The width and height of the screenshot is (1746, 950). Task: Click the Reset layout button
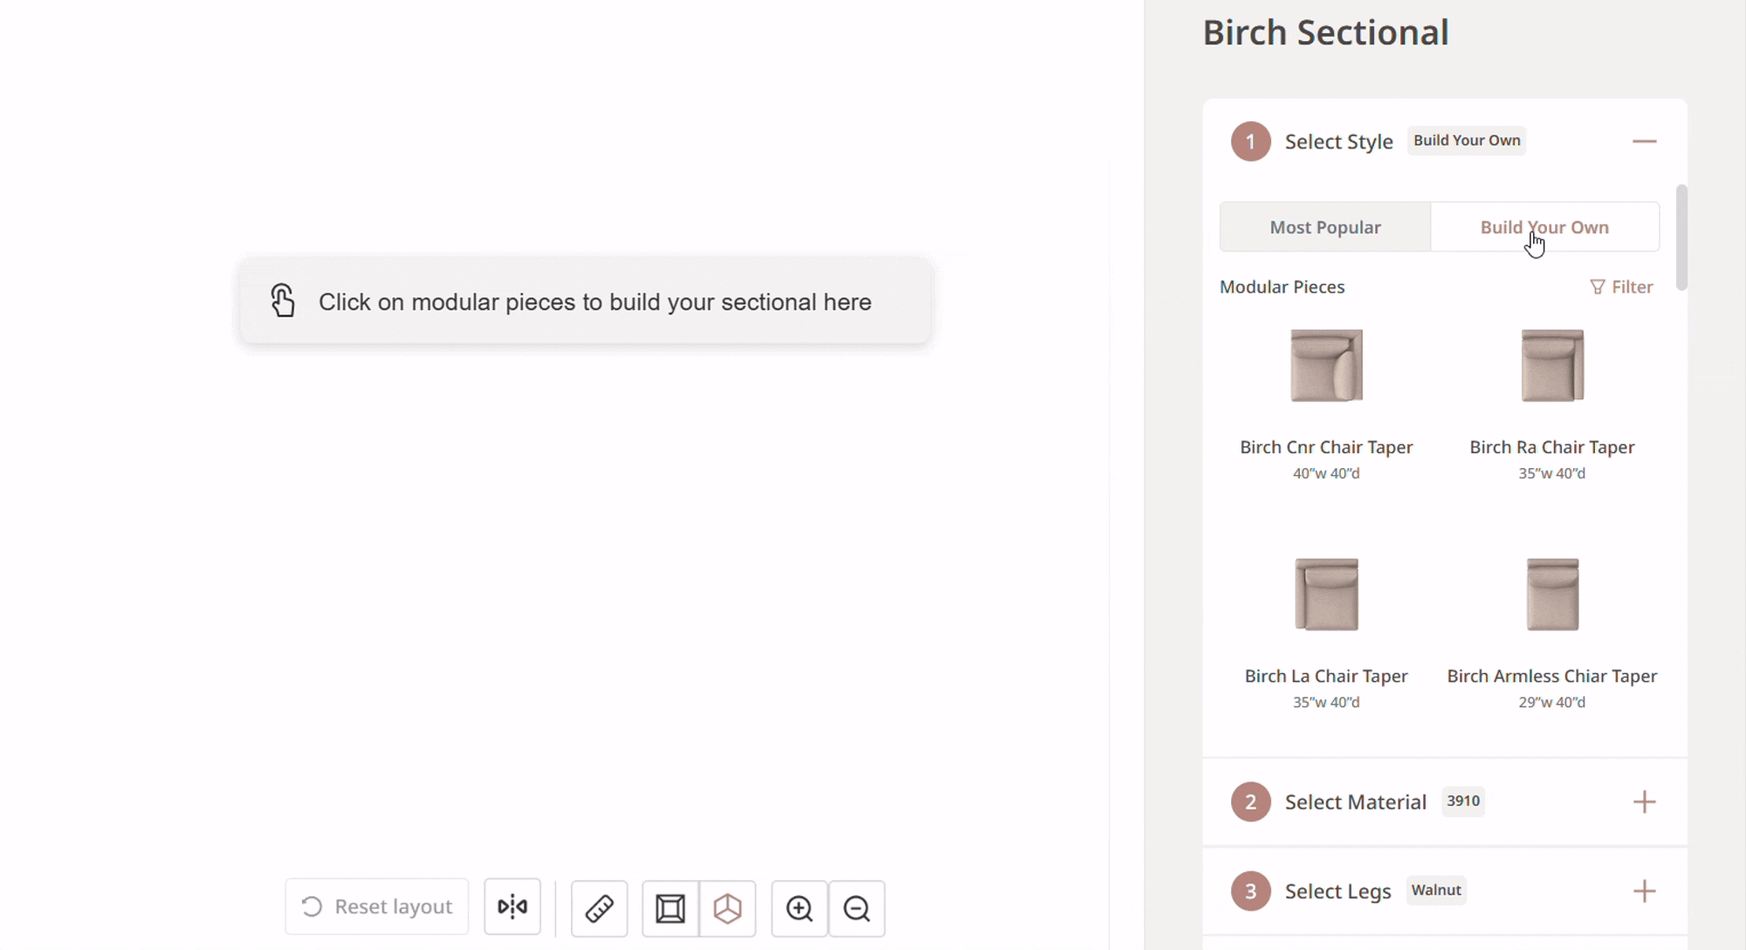[x=377, y=907]
